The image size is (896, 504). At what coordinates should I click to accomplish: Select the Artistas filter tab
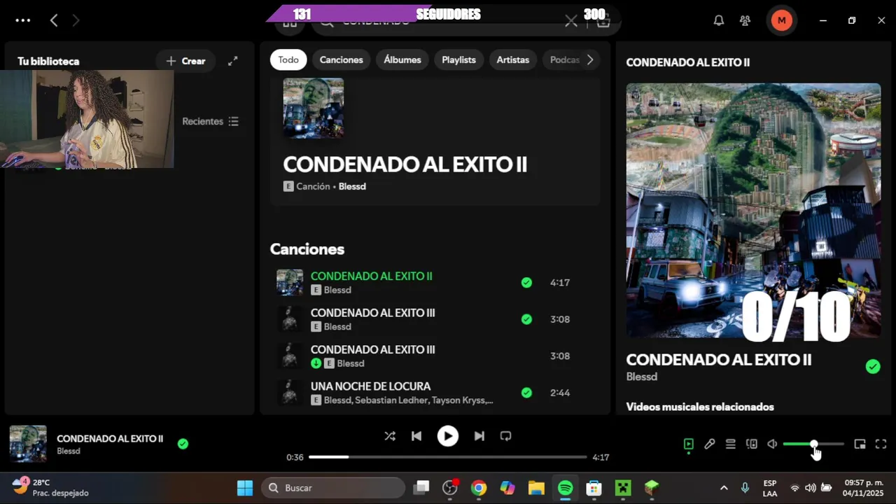tap(513, 59)
